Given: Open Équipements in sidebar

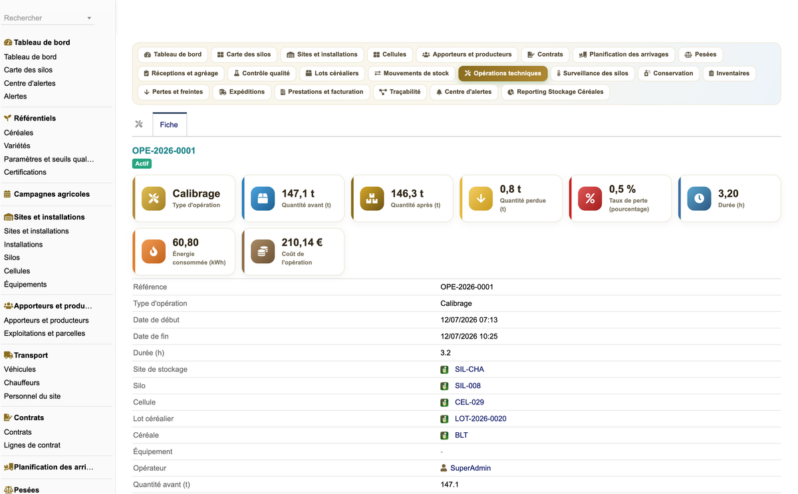Looking at the screenshot, I should click(x=25, y=285).
